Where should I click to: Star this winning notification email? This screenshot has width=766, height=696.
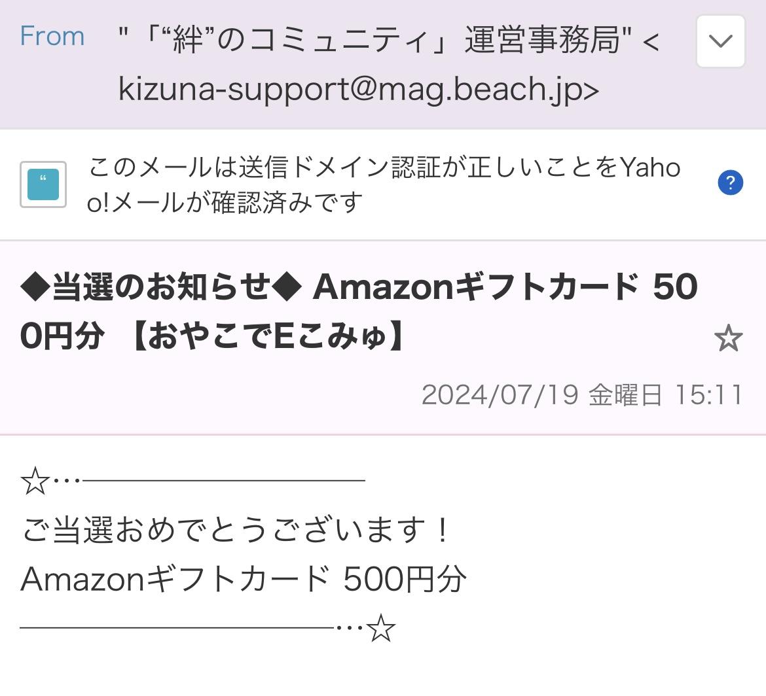[728, 339]
